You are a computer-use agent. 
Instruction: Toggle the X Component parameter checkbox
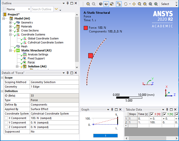coord(6,118)
